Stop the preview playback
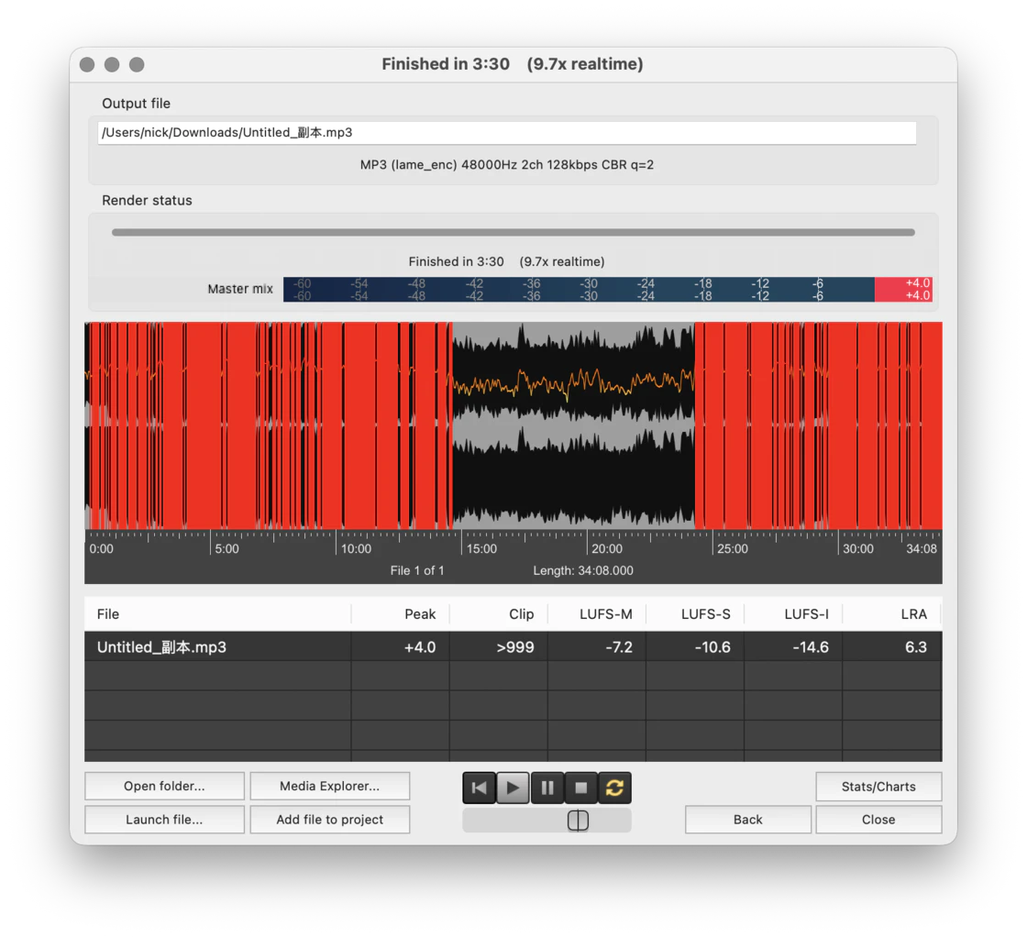Viewport: 1027px width, 937px height. click(580, 787)
